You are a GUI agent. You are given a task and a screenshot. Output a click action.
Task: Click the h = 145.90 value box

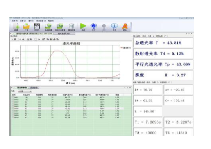point(148,111)
